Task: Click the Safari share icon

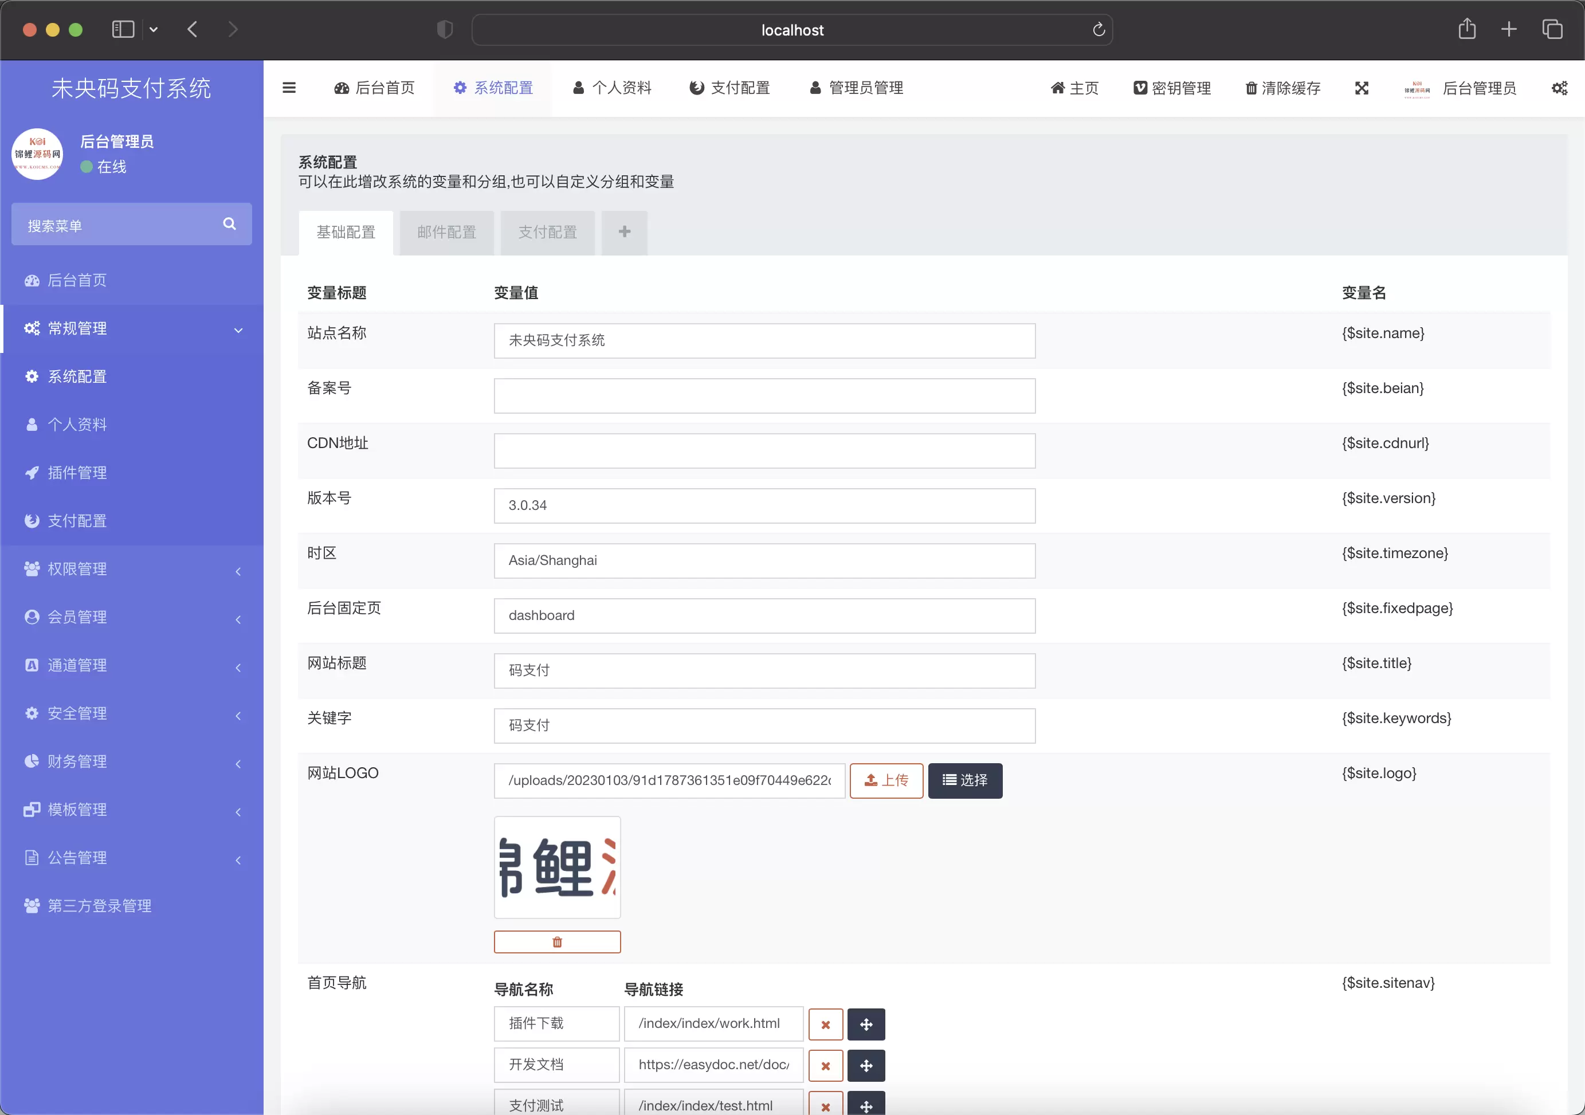Action: (1467, 29)
